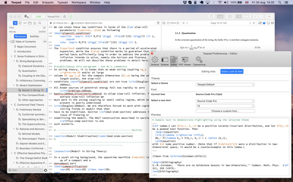
Task: Click the blue icon in the PDF toolbar
Action: click(x=264, y=23)
